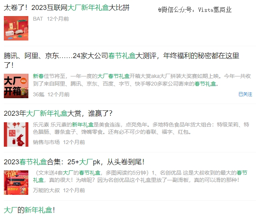Open the 36氪 article summary about 大厂春节礼盒开箱
Viewport: 256px width, 217px height.
[x=142, y=80]
